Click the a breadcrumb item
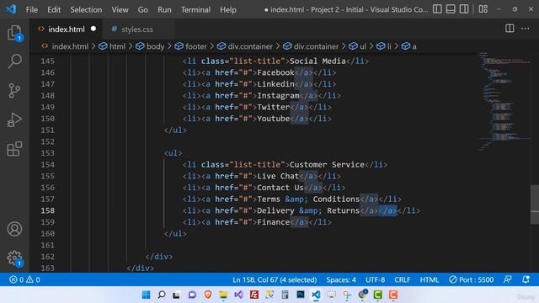 coord(409,46)
